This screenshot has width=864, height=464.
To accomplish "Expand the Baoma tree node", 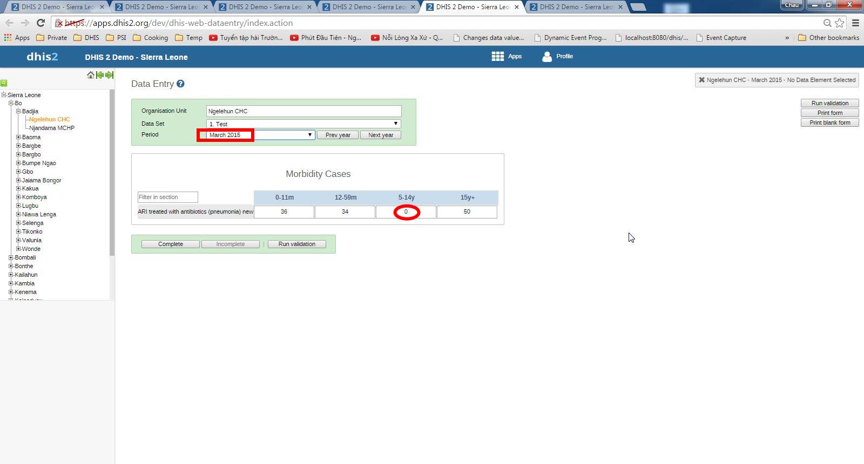I will coord(18,137).
